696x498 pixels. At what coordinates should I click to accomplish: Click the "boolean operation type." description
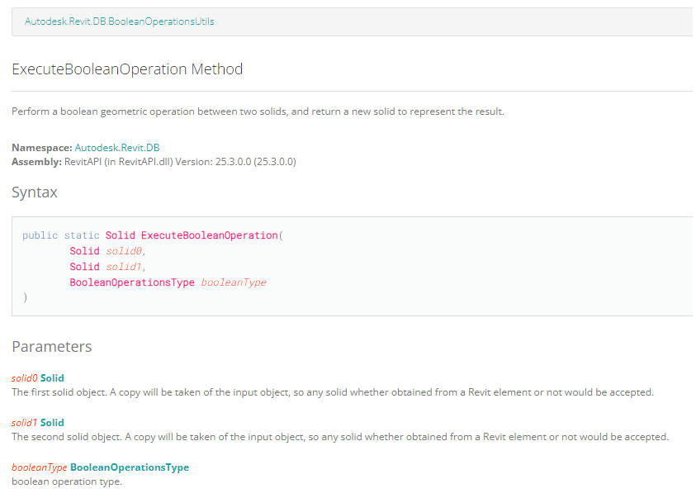67,481
